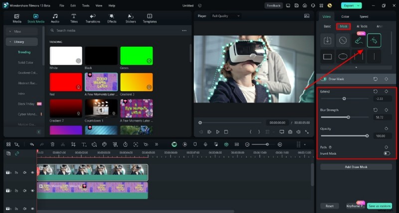
Task: Switch to the Color tab
Action: click(x=345, y=17)
